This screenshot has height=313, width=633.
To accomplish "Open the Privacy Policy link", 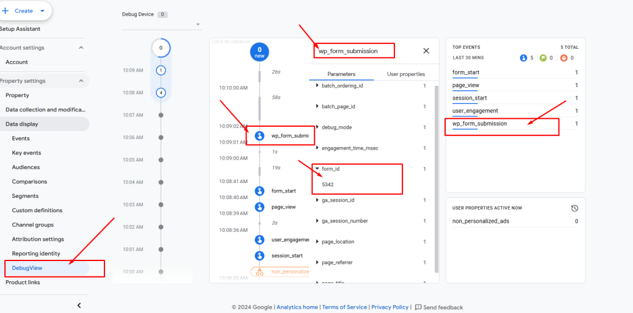I will [x=390, y=307].
